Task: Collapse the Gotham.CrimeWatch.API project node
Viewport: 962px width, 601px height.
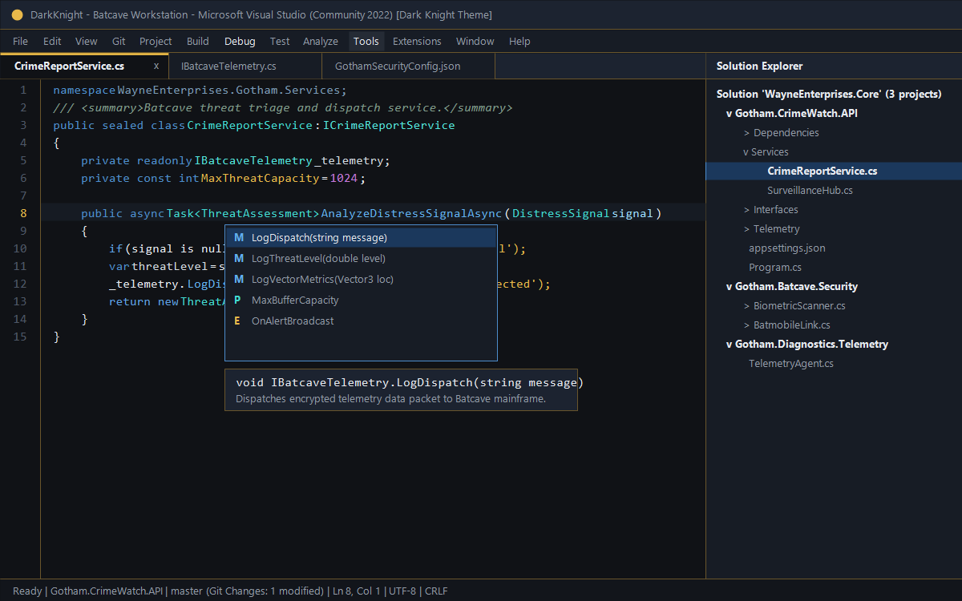Action: (730, 114)
